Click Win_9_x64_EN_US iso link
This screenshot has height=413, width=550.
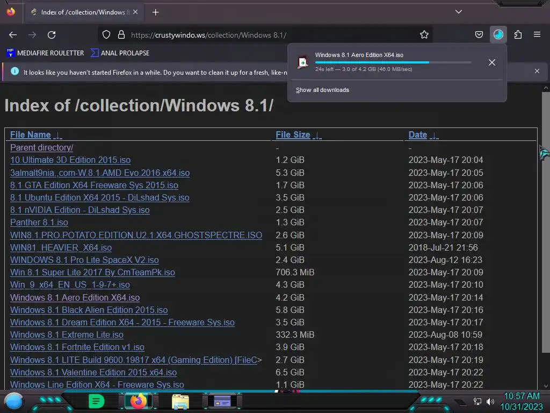point(70,284)
